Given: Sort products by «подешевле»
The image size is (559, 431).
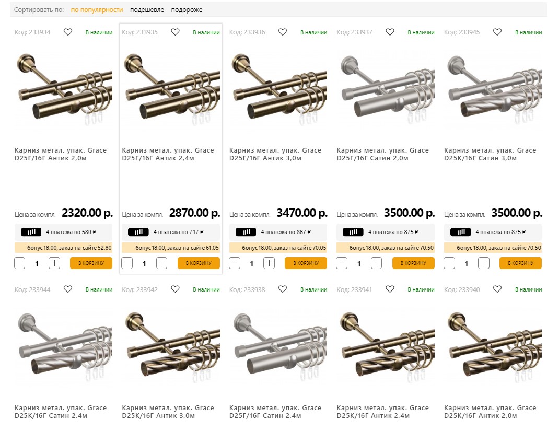Looking at the screenshot, I should pyautogui.click(x=147, y=10).
